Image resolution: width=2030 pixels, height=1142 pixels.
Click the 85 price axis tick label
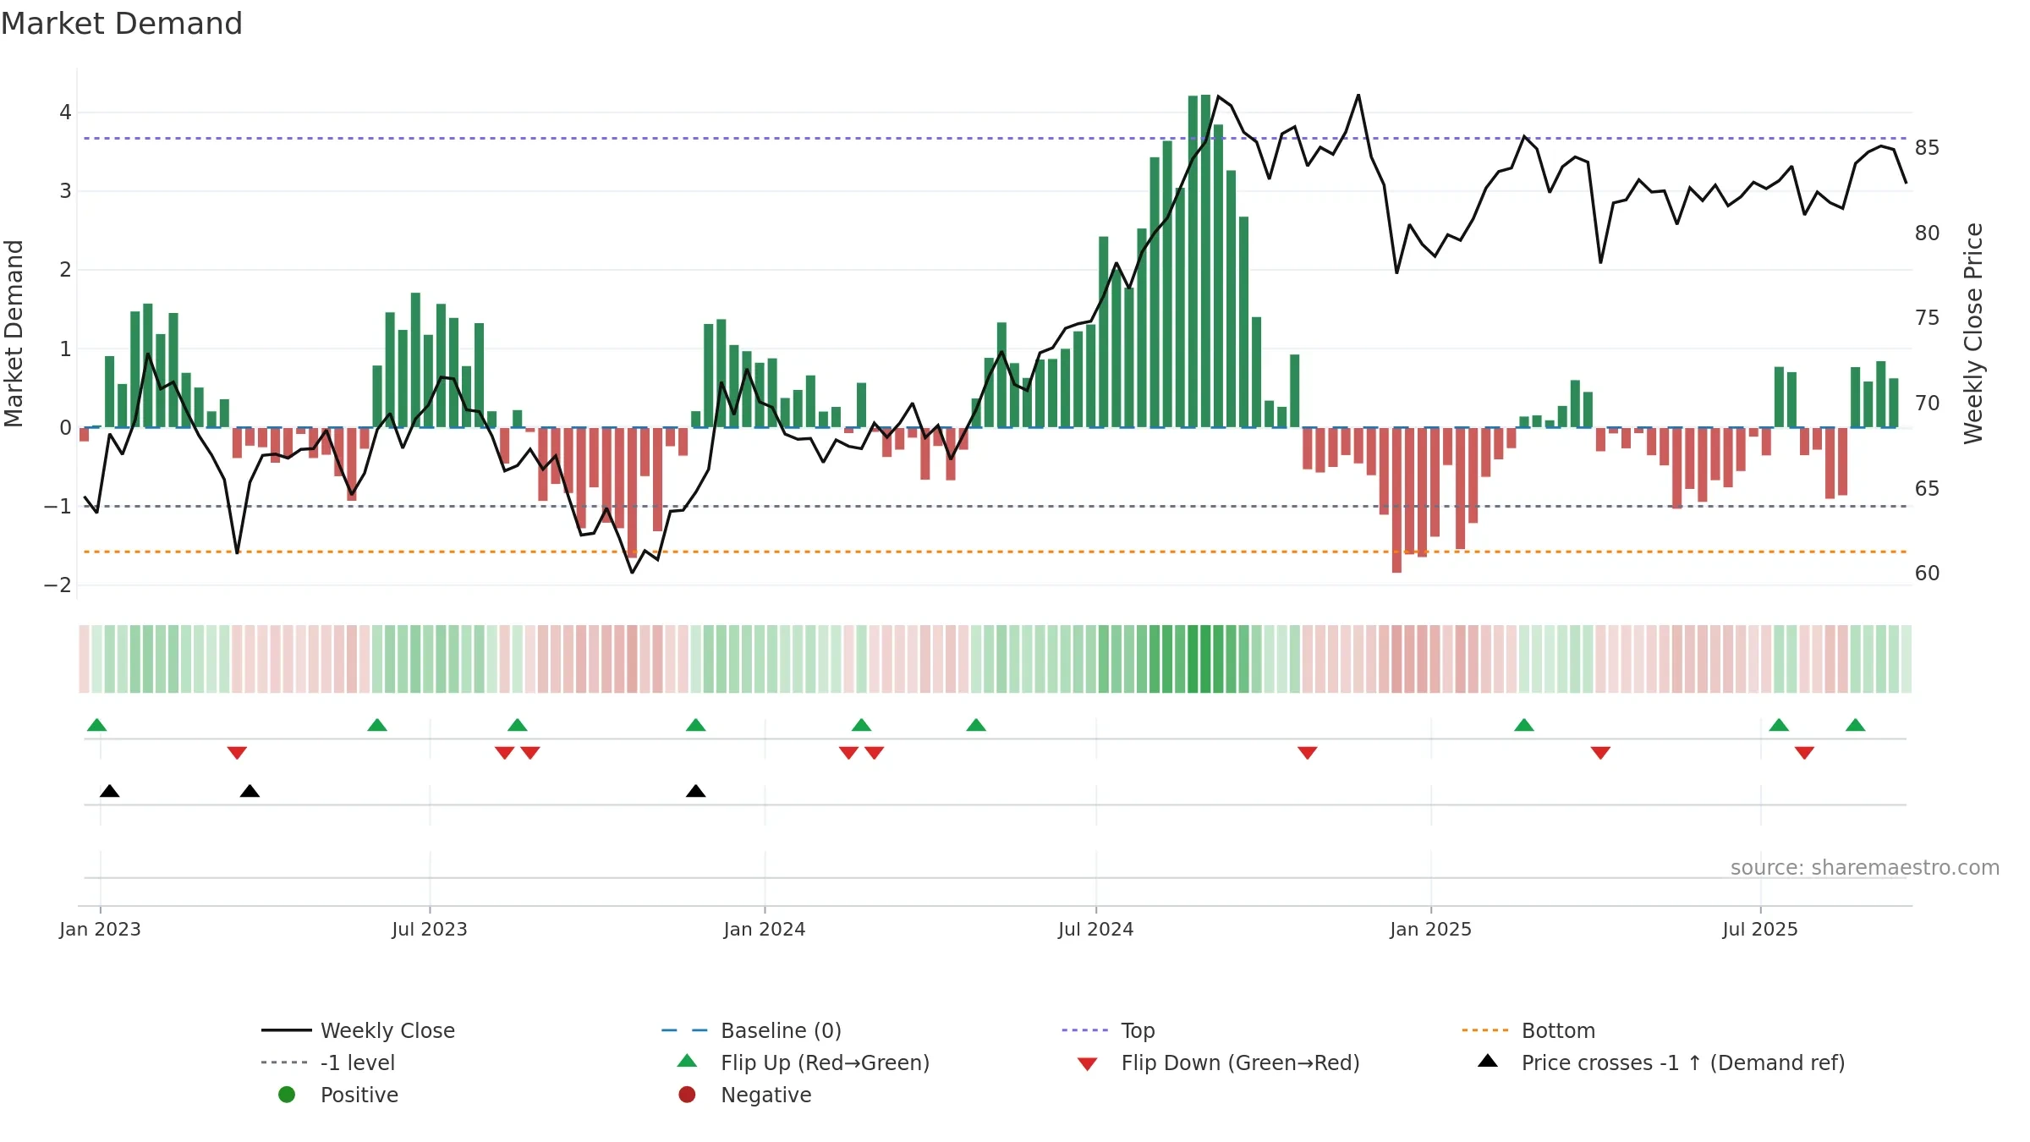point(1928,148)
